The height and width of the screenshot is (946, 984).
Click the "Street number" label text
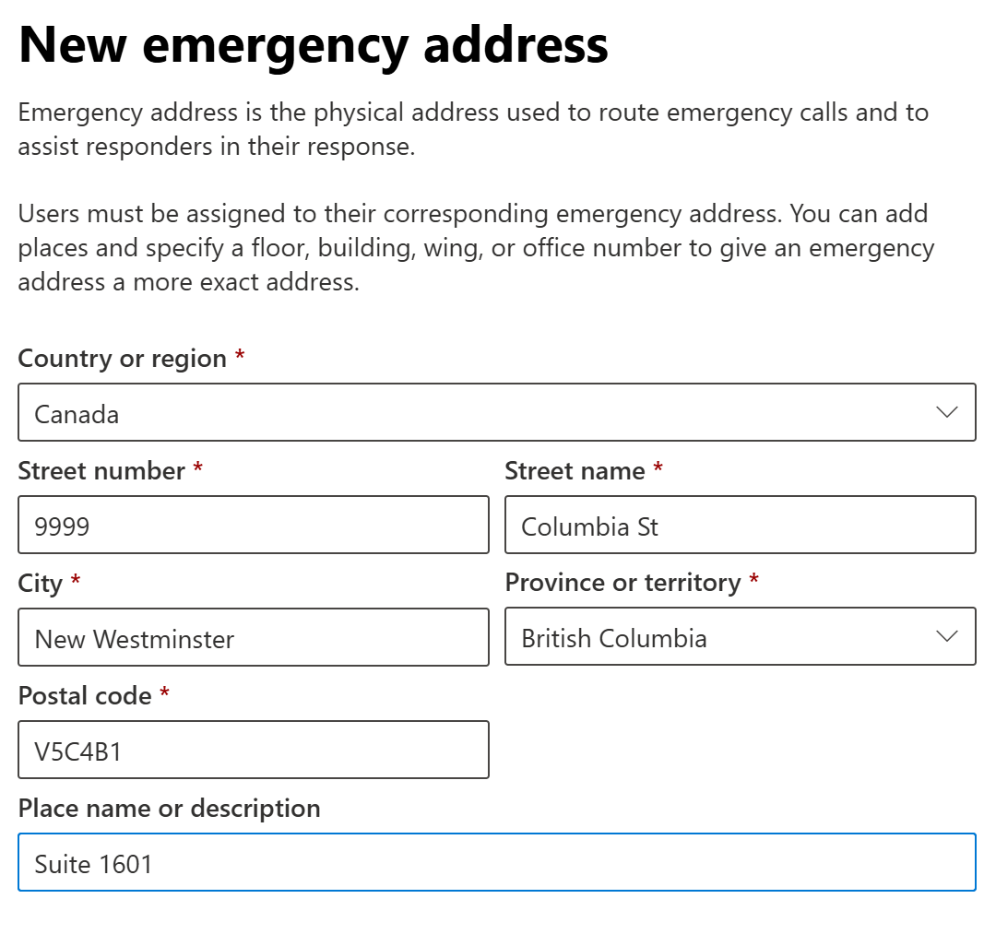click(x=101, y=471)
